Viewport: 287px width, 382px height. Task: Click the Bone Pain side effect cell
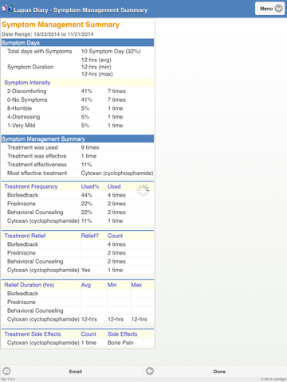(x=120, y=342)
